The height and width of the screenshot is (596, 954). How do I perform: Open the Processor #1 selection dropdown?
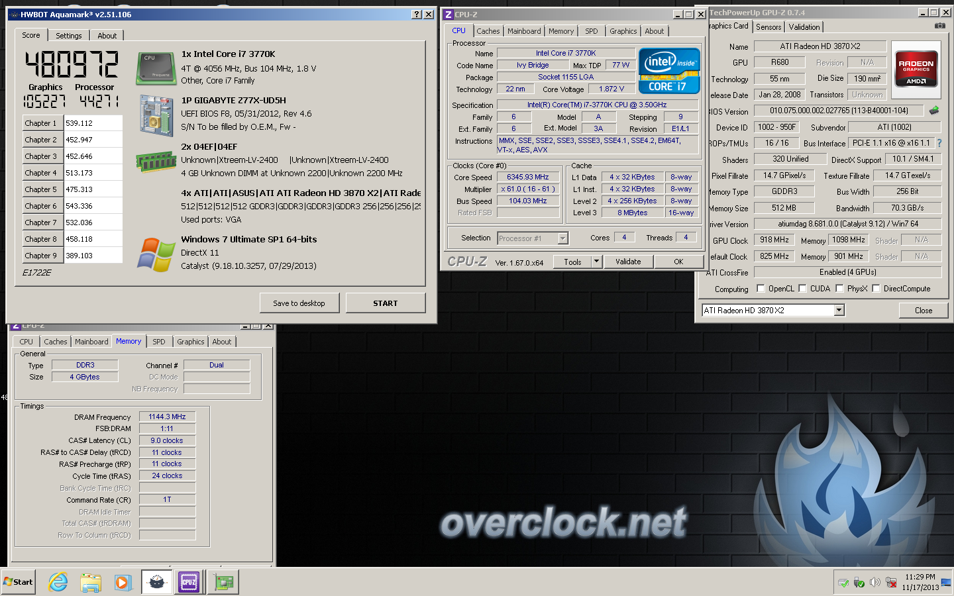point(562,238)
